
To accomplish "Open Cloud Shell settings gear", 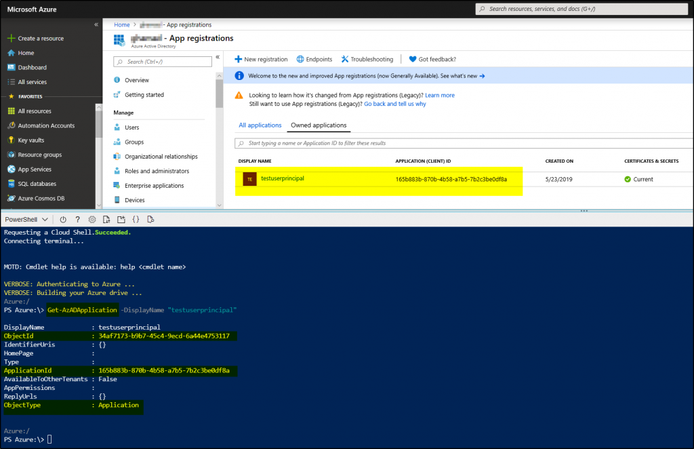I will click(92, 219).
